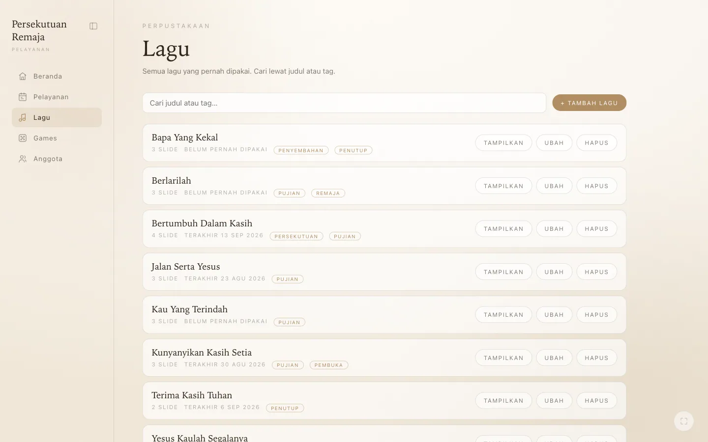Viewport: 708px width, 442px height.
Task: Click the Pelayanan calendar icon
Action: pos(23,97)
